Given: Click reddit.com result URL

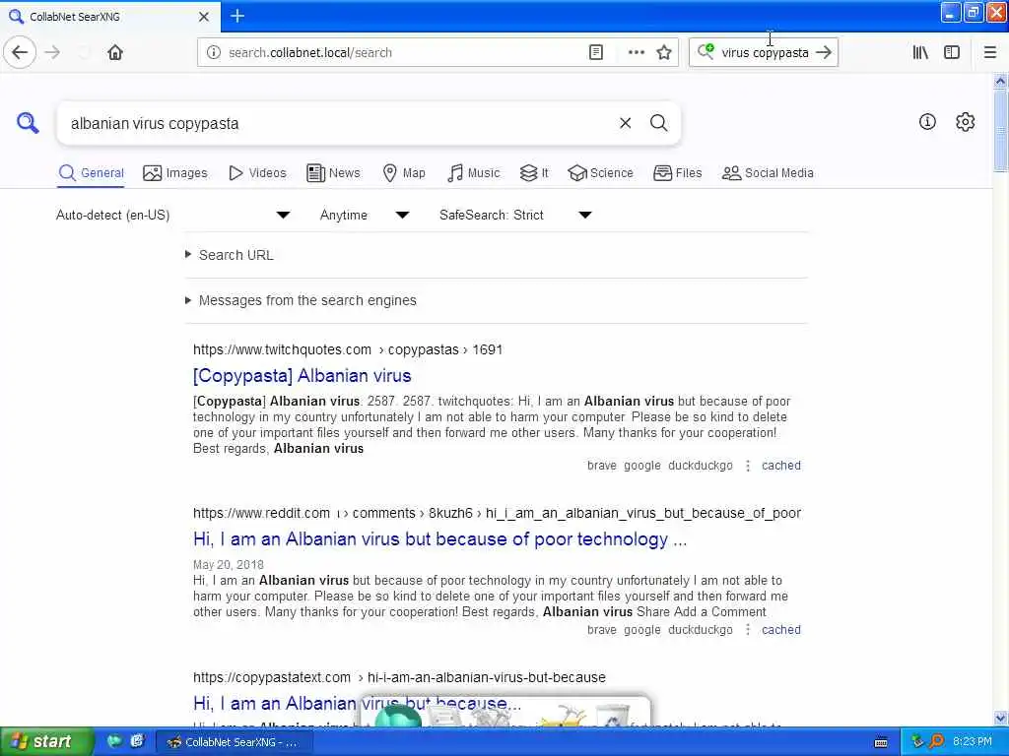Looking at the screenshot, I should click(x=497, y=513).
